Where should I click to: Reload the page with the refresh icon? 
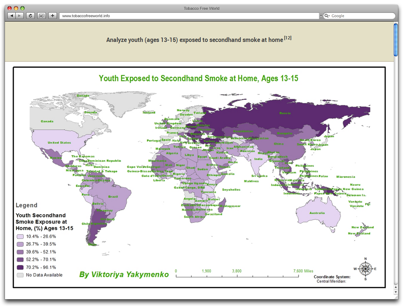(x=30, y=16)
